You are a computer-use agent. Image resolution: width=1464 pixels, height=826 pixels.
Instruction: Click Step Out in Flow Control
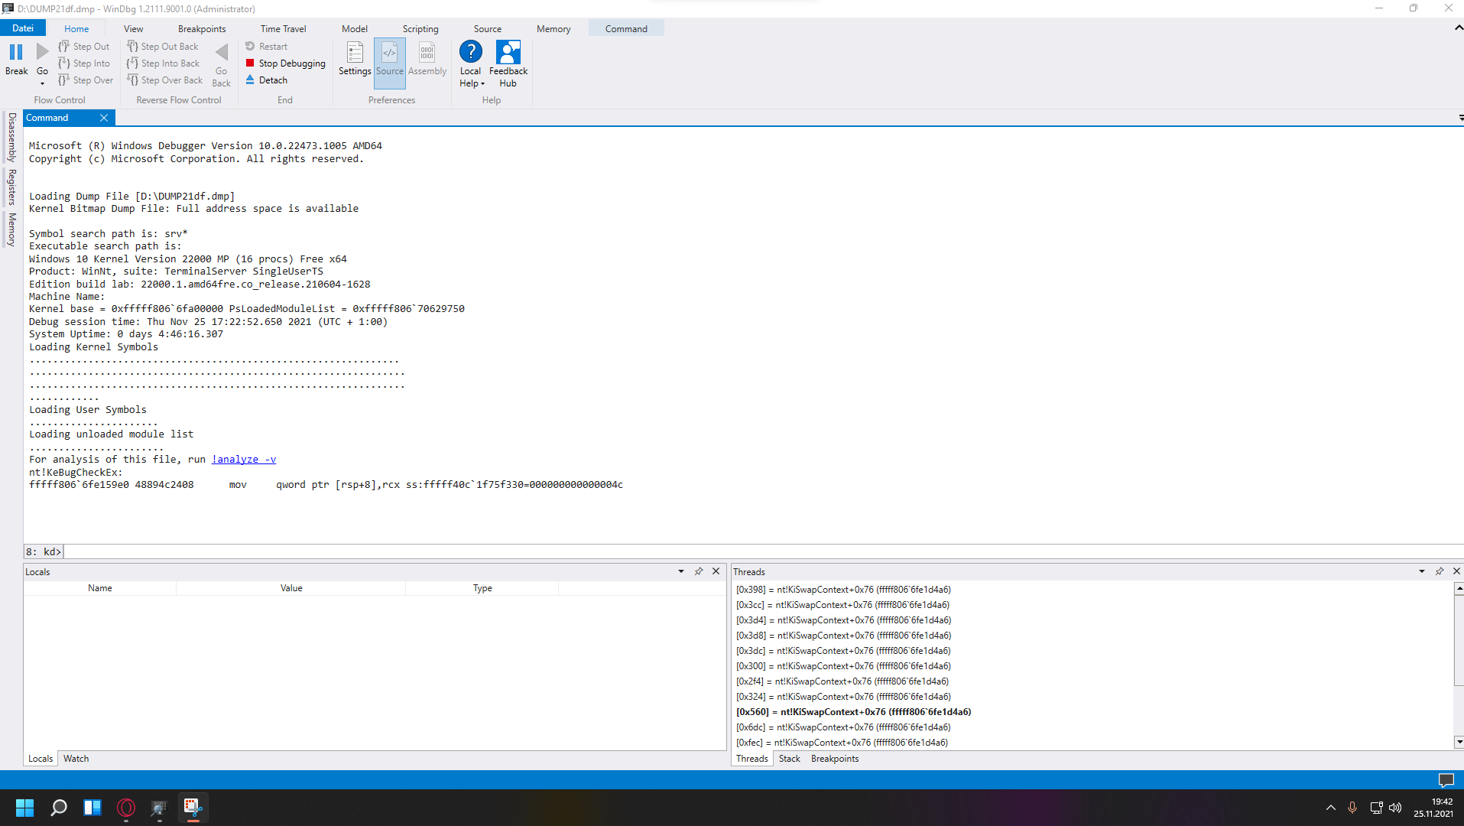pyautogui.click(x=84, y=47)
